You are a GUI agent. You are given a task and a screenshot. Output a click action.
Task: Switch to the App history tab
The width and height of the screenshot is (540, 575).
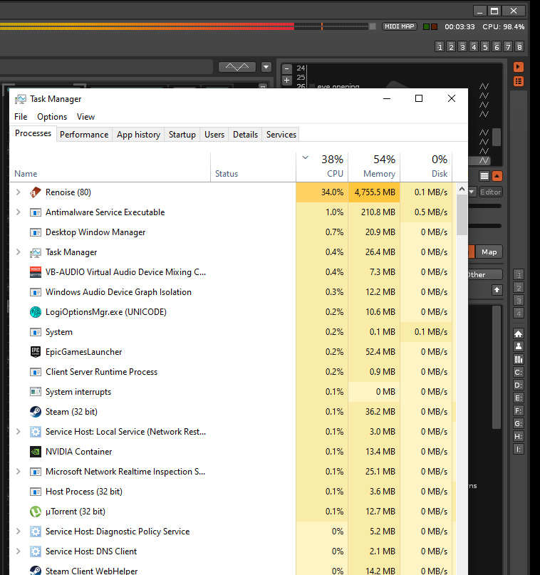(x=139, y=135)
